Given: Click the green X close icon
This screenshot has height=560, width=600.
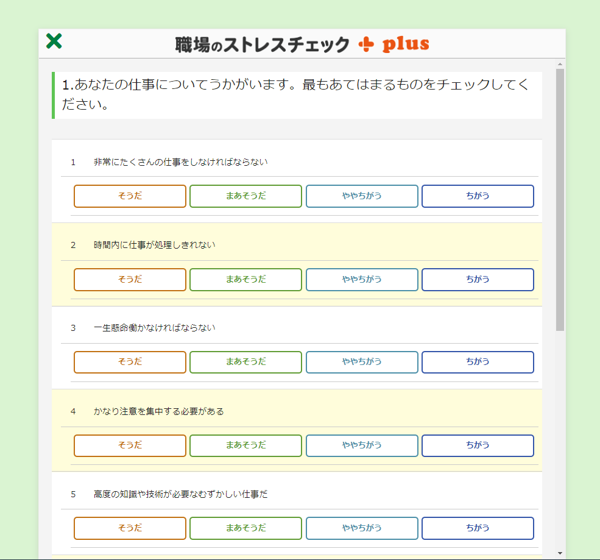Looking at the screenshot, I should pos(54,41).
